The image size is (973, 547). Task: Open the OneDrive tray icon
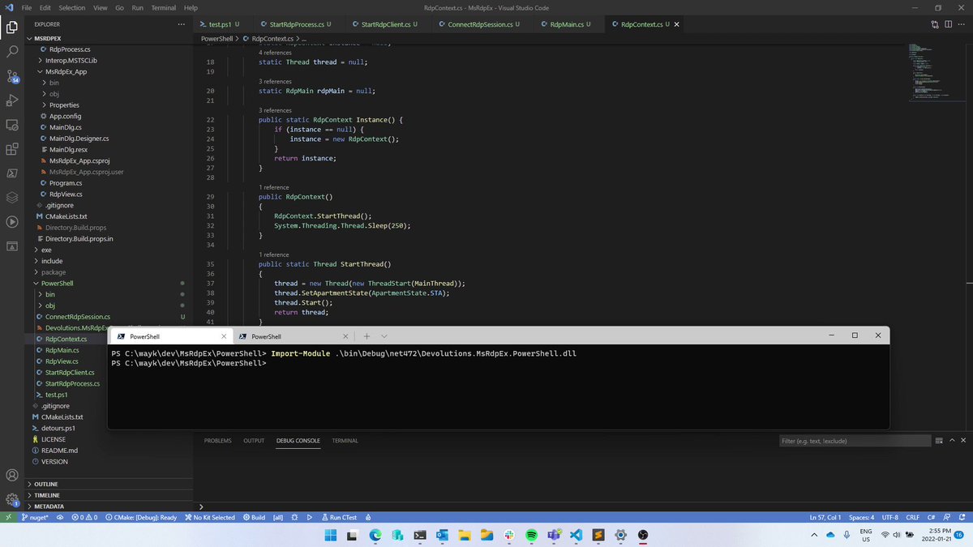coord(830,536)
